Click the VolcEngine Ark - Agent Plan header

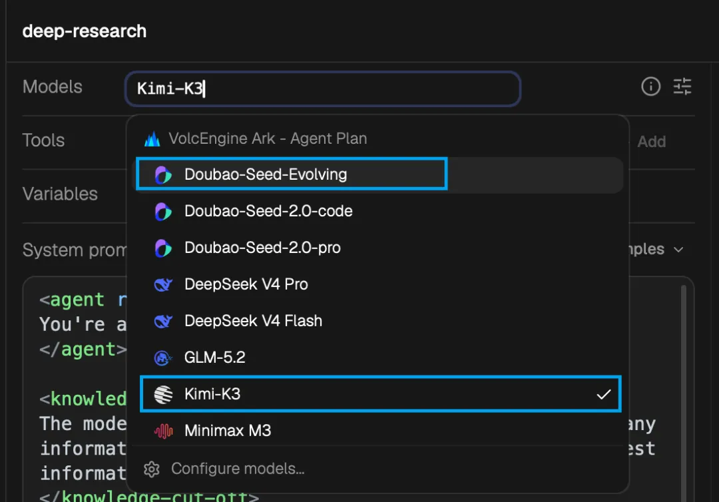tap(268, 138)
